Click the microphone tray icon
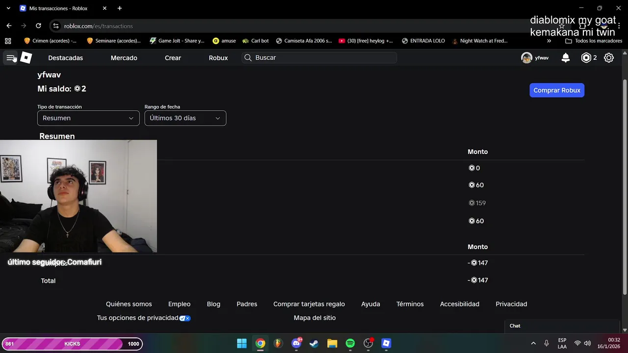The height and width of the screenshot is (353, 628). pyautogui.click(x=547, y=343)
